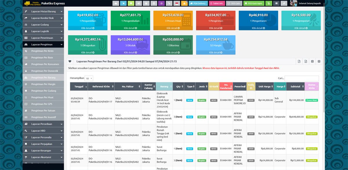This screenshot has height=170, width=348.
Task: Click the green icon after POS Kasir Agen
Action: click(269, 3)
